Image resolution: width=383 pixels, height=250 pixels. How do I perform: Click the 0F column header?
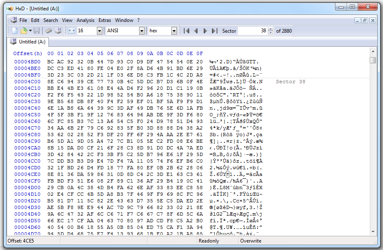point(200,53)
